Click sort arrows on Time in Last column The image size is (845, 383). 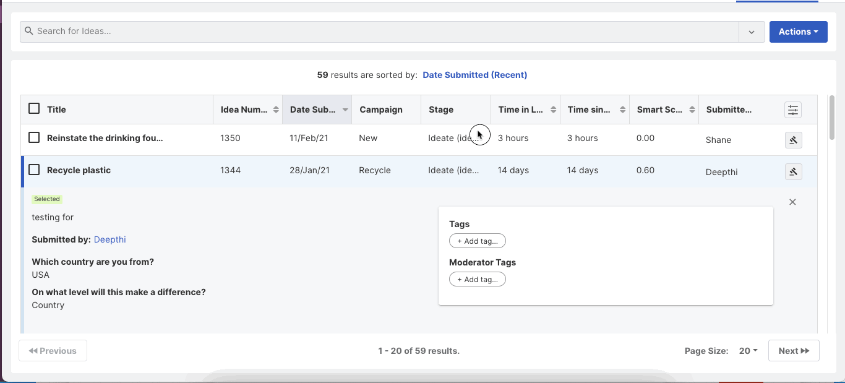[x=553, y=110]
